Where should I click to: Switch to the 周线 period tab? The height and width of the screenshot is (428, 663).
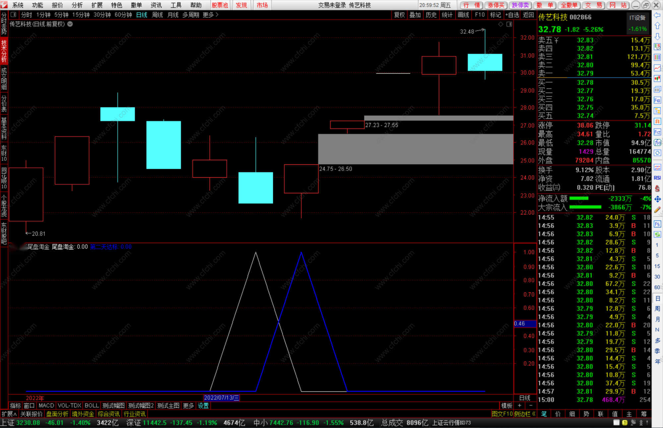point(157,15)
